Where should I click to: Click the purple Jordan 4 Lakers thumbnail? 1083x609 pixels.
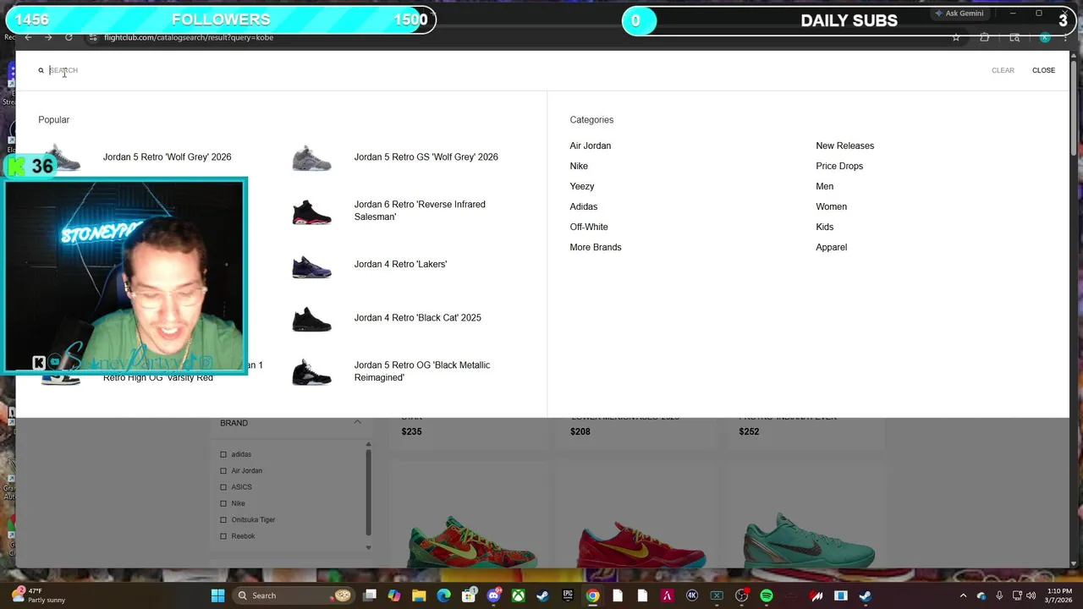tap(311, 266)
